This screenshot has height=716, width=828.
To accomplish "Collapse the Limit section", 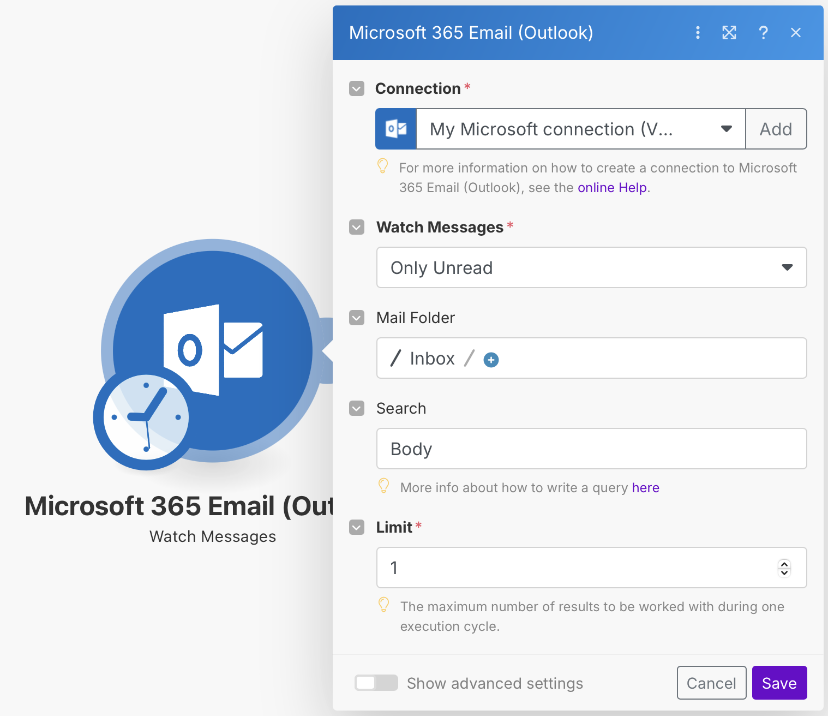I will tap(357, 527).
